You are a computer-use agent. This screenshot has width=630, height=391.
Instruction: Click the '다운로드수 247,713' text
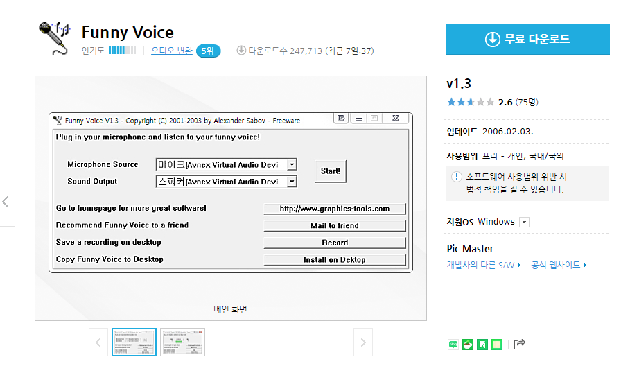(286, 51)
